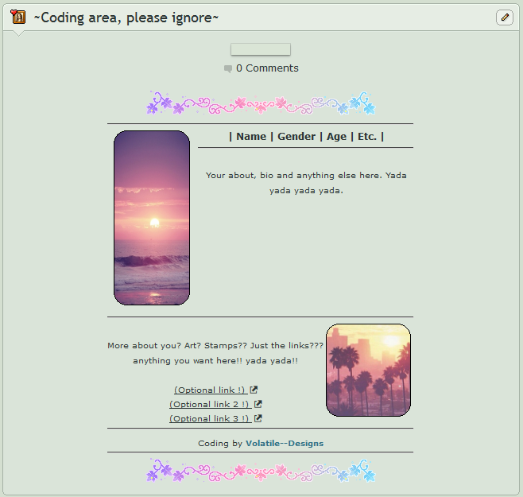Open the (Optional link 2 !) hyperlink
The width and height of the screenshot is (523, 497).
[210, 404]
